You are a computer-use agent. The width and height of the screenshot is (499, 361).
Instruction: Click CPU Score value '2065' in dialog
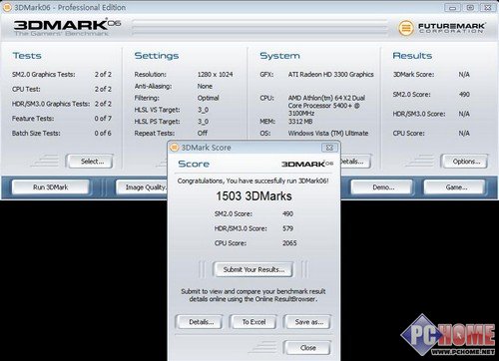pyautogui.click(x=289, y=243)
